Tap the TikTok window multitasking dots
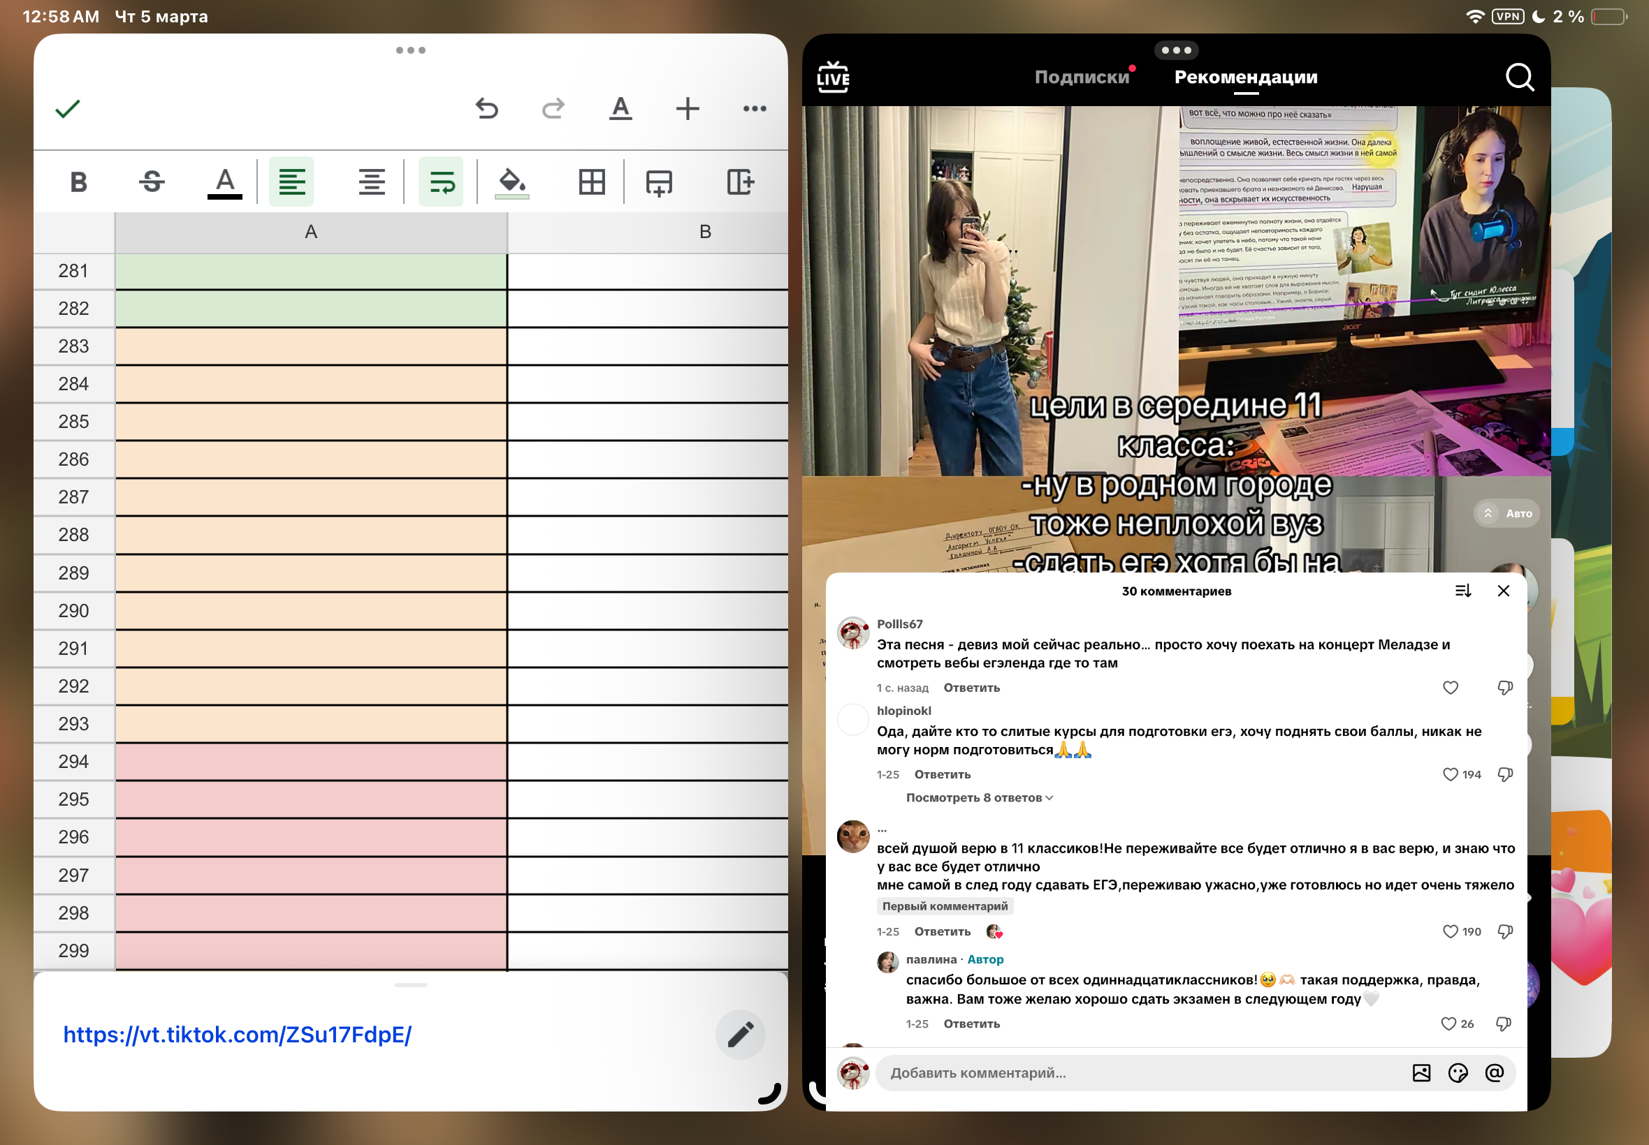This screenshot has height=1145, width=1649. [1176, 50]
